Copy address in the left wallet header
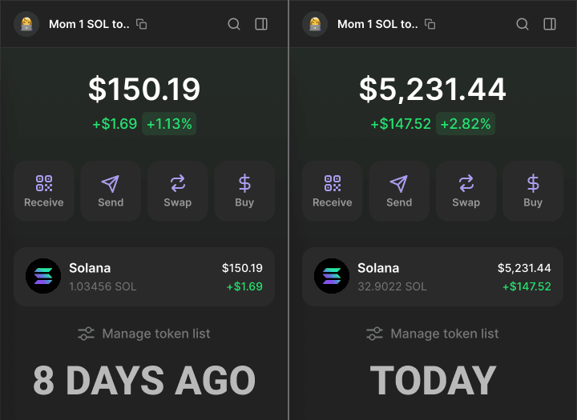Viewport: 577px width, 420px height. [142, 24]
